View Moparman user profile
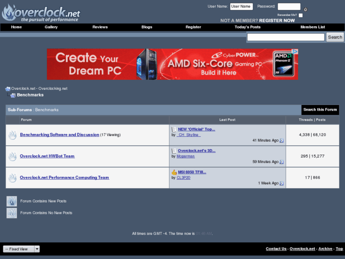345x259 pixels. point(186,156)
